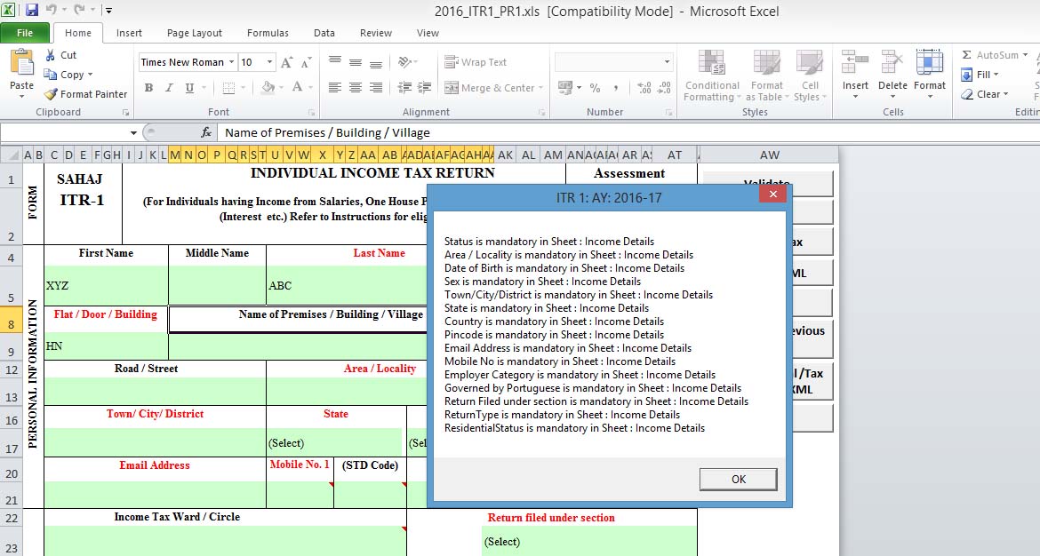Click the Delete cells icon

point(892,63)
